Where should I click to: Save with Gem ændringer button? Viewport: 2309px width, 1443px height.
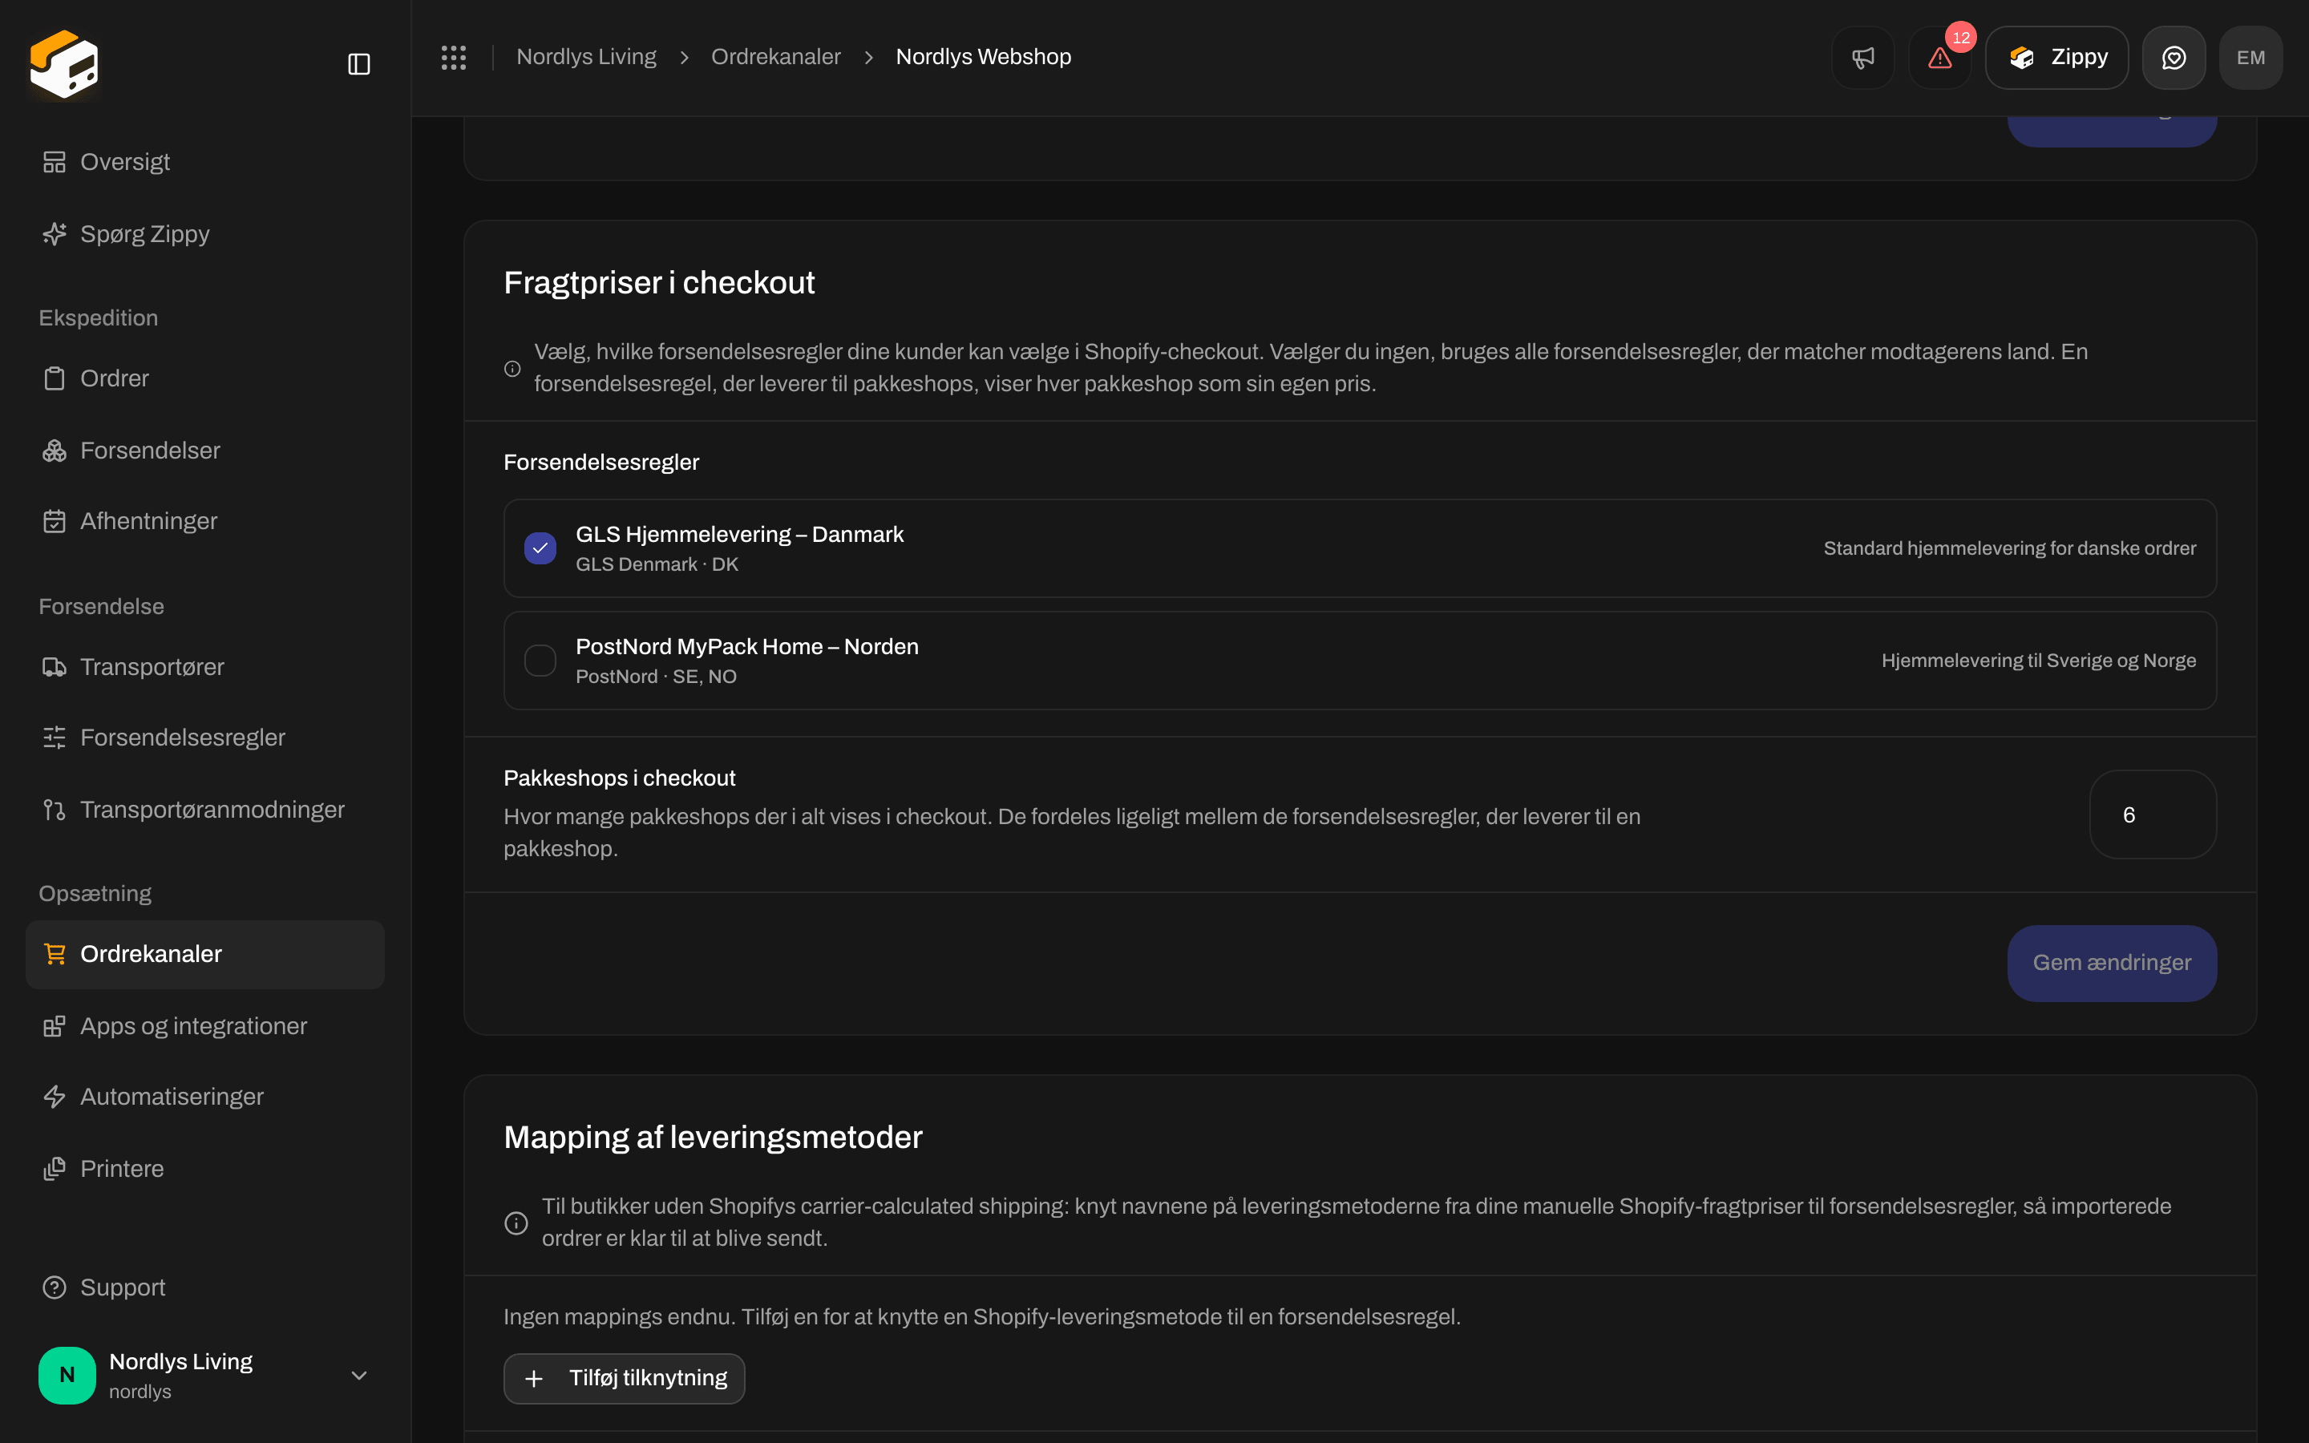click(x=2112, y=963)
